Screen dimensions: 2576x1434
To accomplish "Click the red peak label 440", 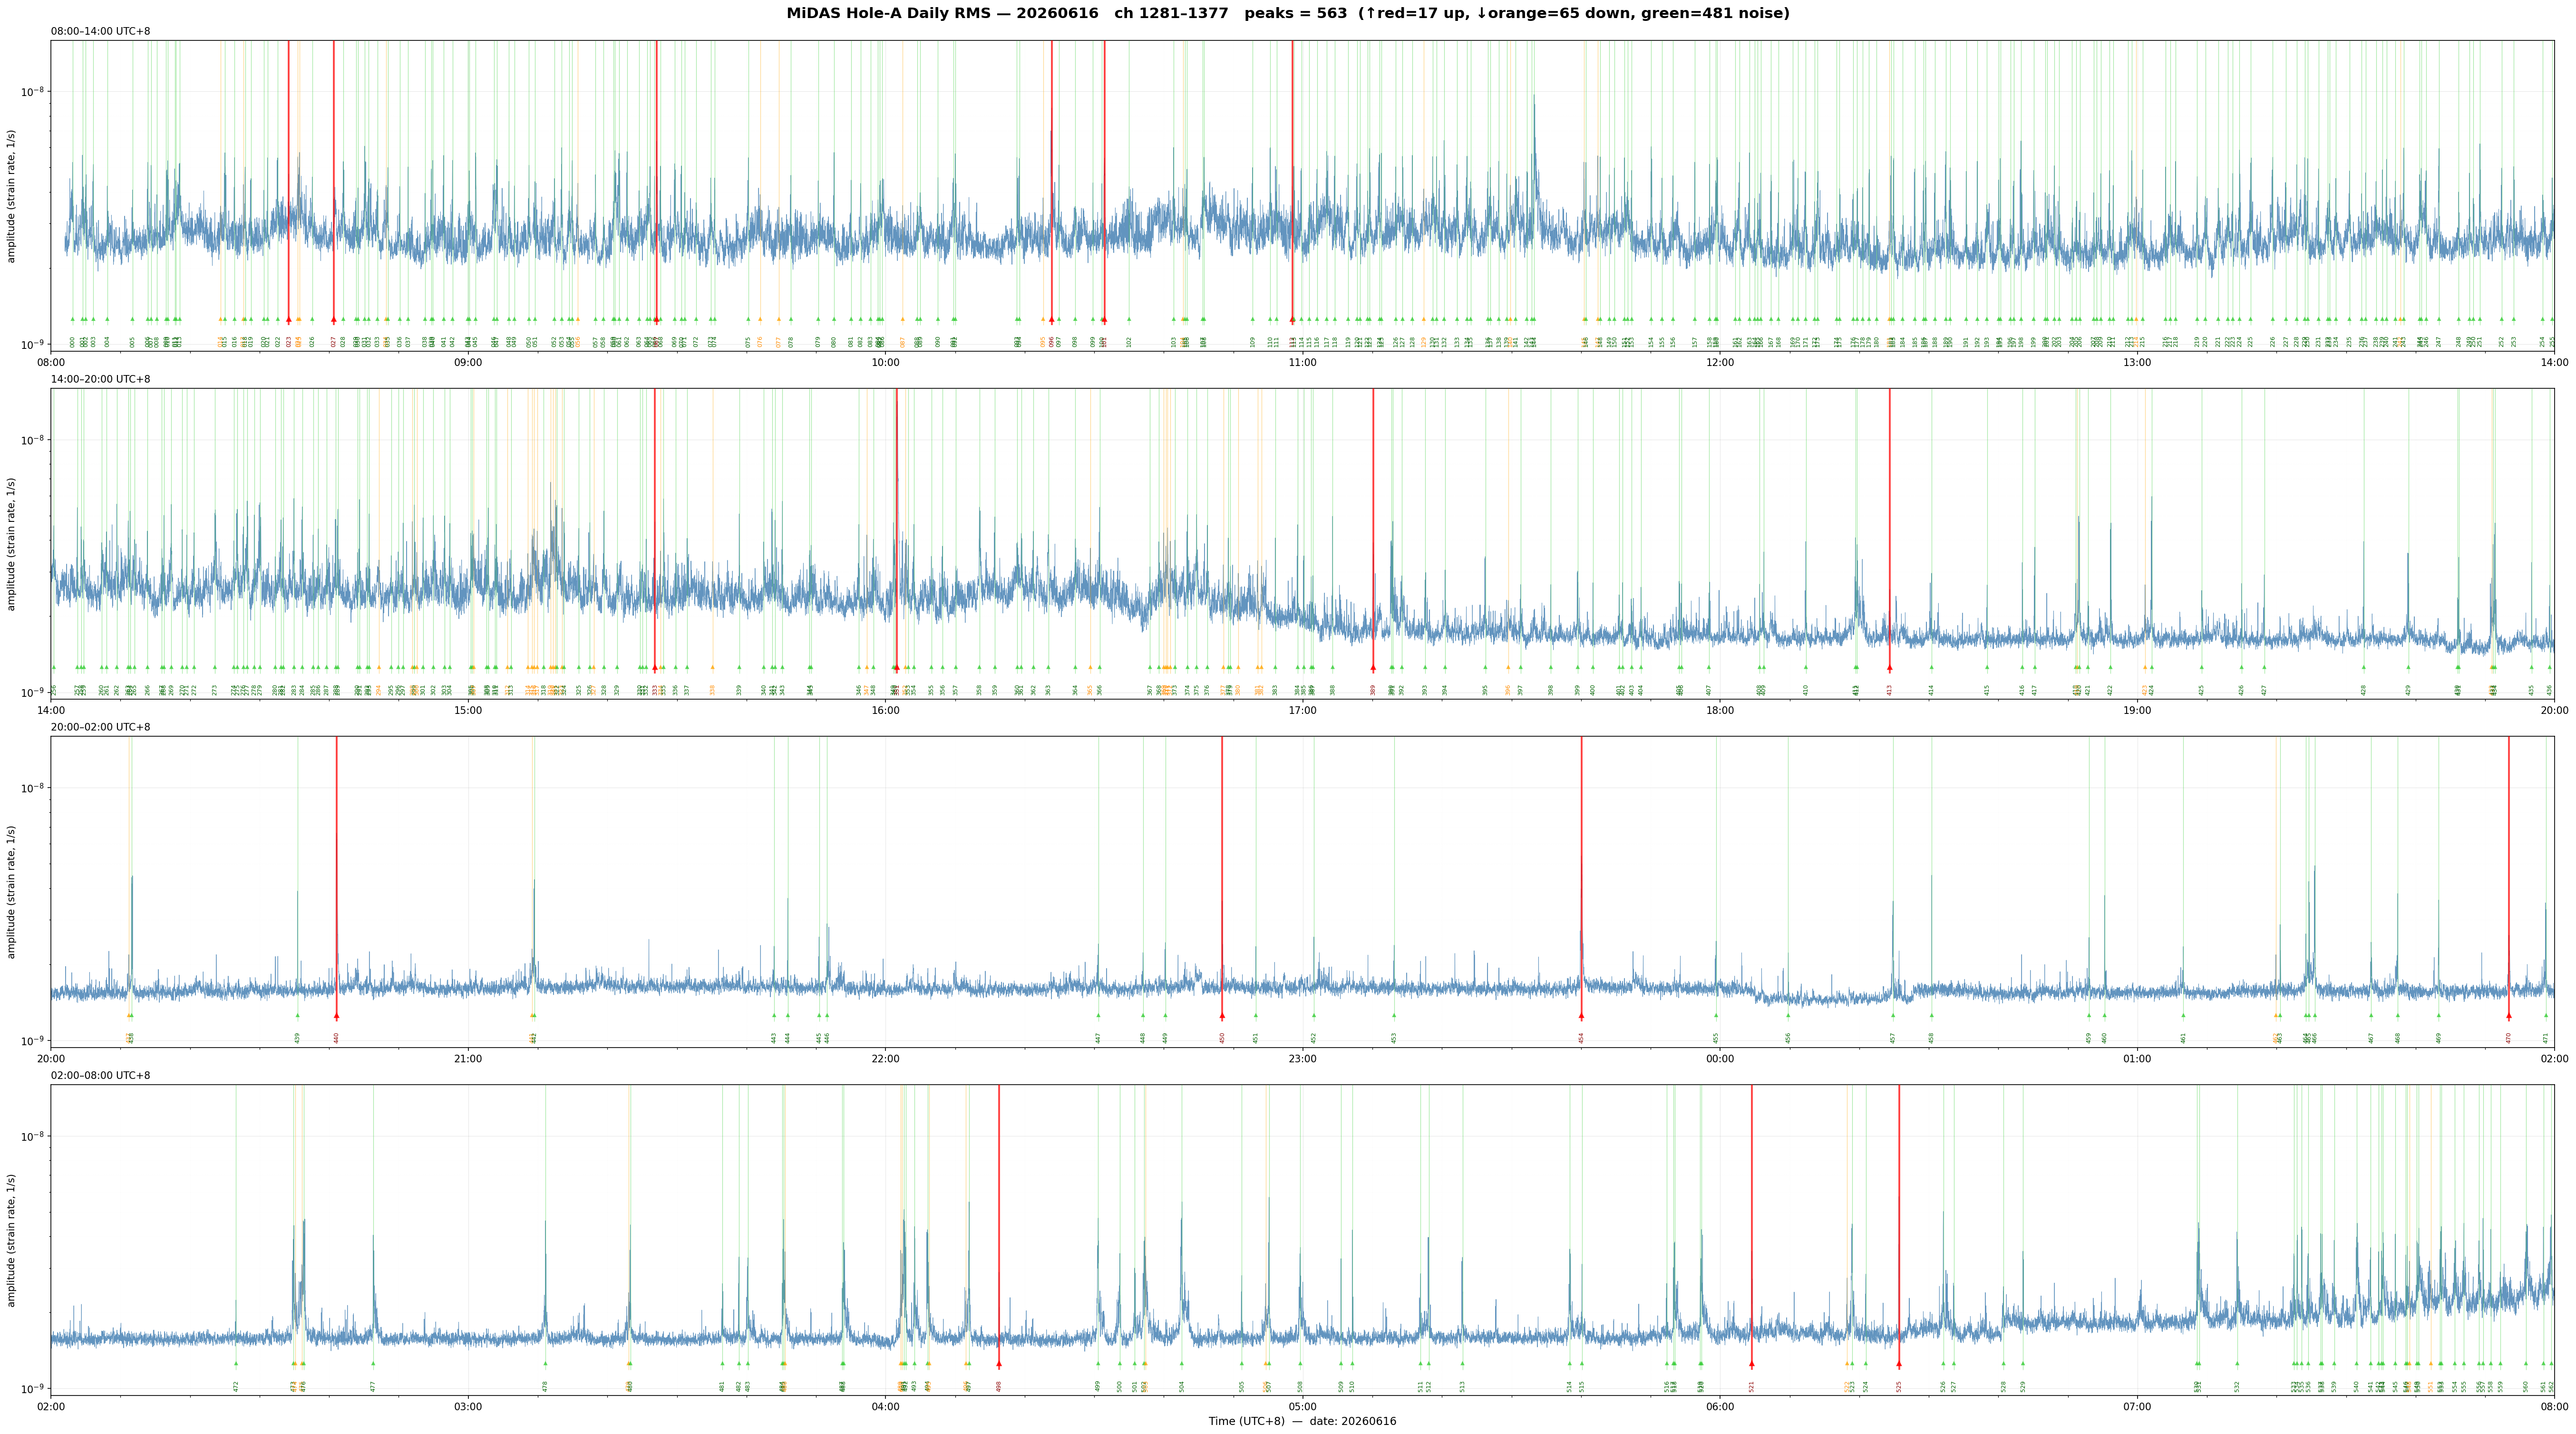I will click(336, 1038).
